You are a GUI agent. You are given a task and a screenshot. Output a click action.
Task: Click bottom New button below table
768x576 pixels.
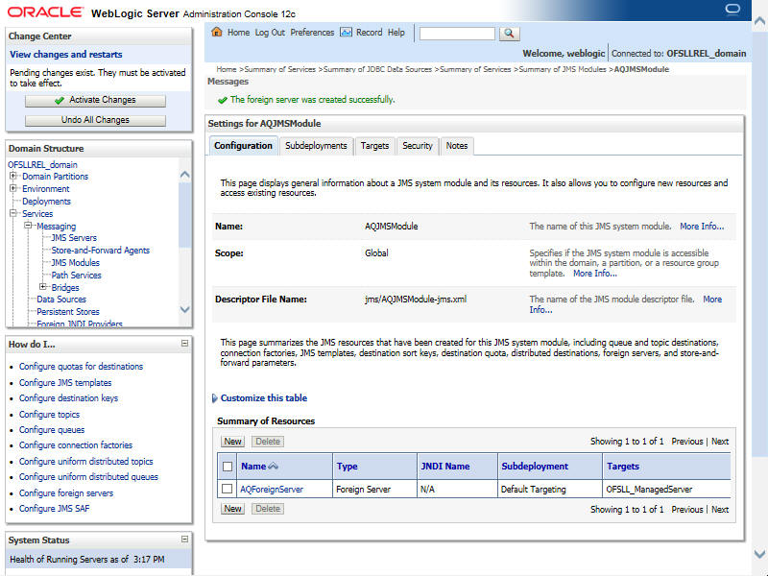(232, 509)
